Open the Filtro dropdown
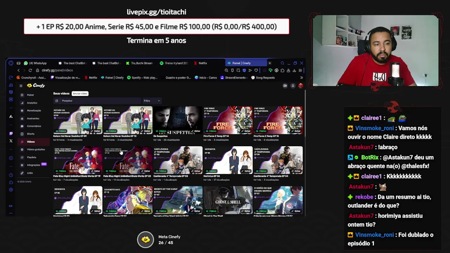 tap(152, 101)
